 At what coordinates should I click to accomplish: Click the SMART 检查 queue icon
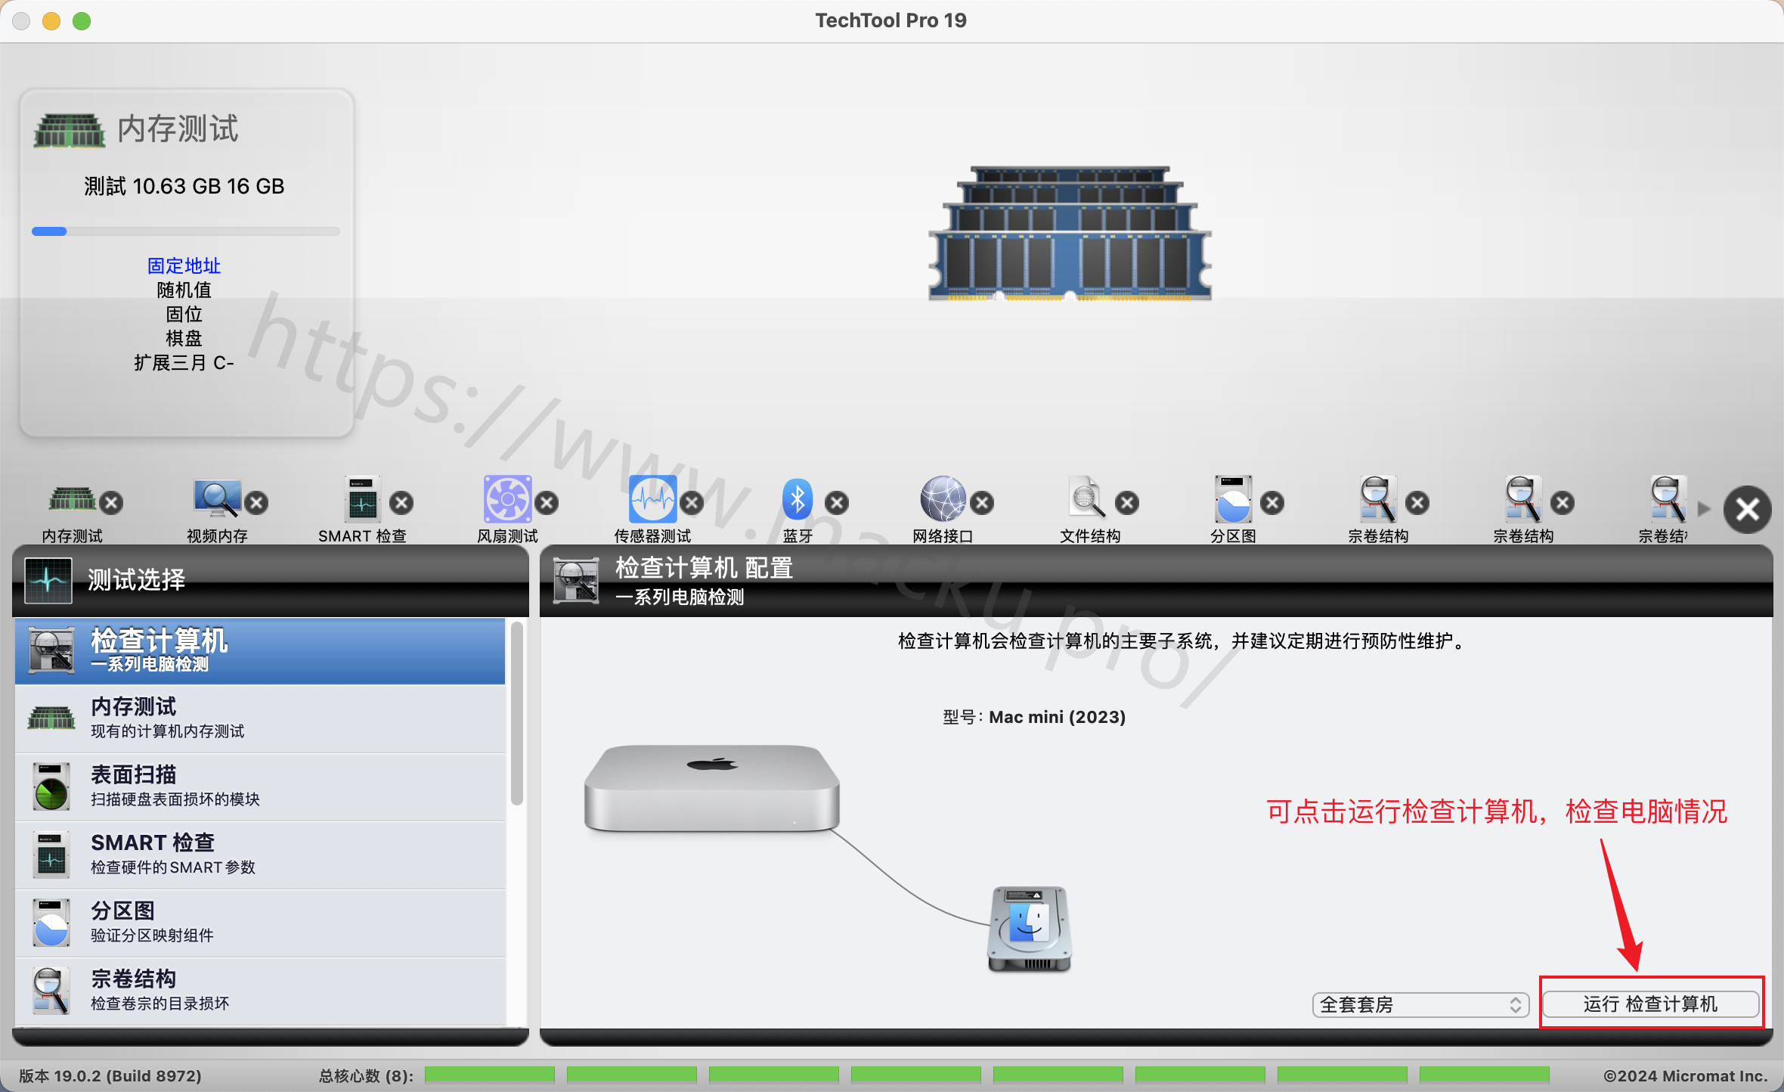(x=362, y=499)
